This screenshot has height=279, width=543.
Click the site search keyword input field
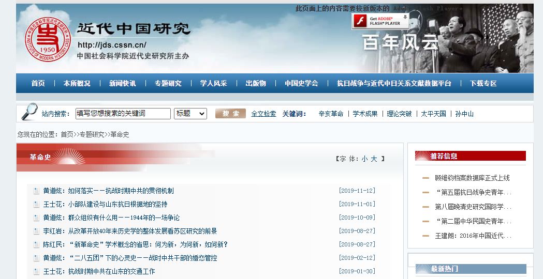(x=123, y=114)
